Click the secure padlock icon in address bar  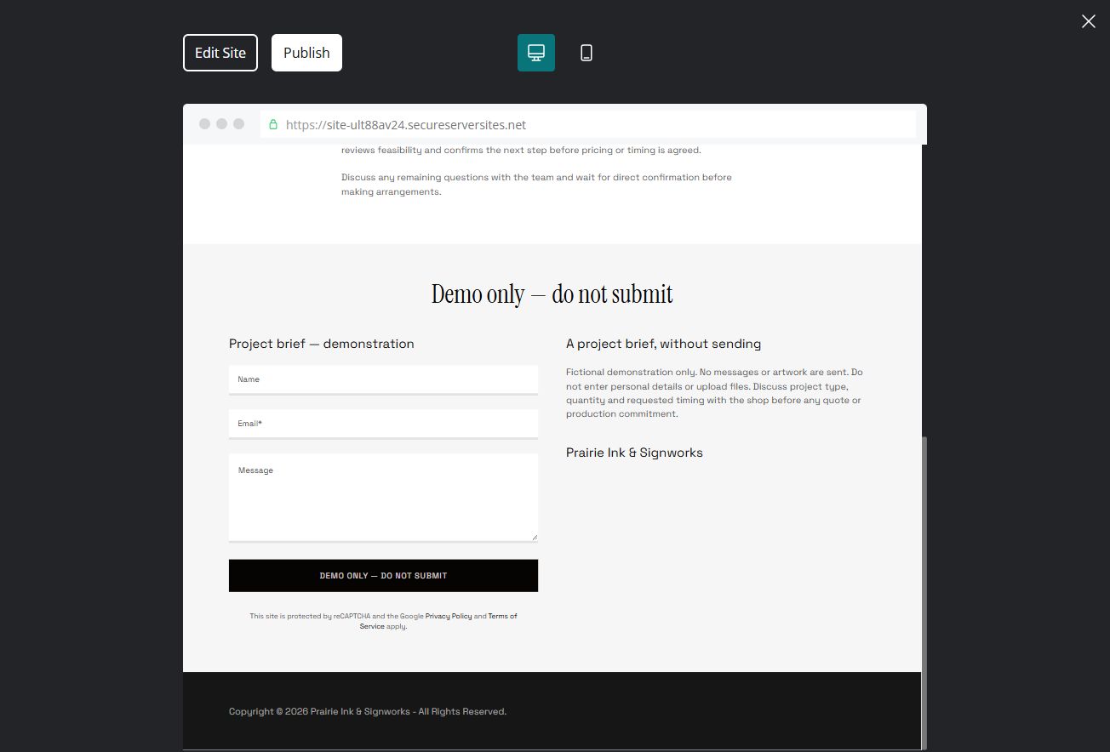[x=273, y=124]
